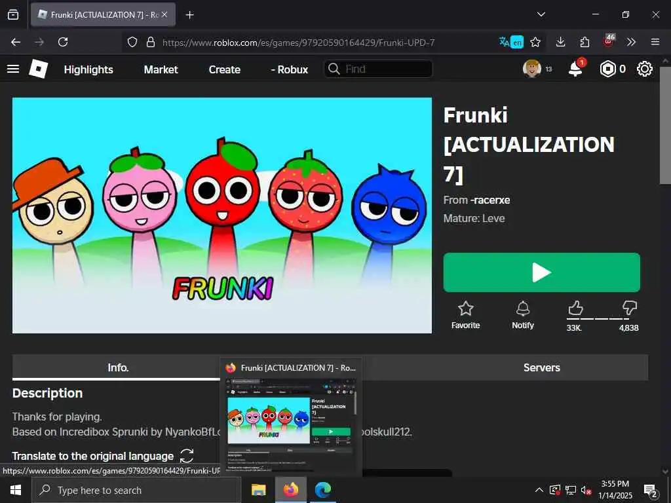Click the translate refresh arrows icon

point(187,456)
